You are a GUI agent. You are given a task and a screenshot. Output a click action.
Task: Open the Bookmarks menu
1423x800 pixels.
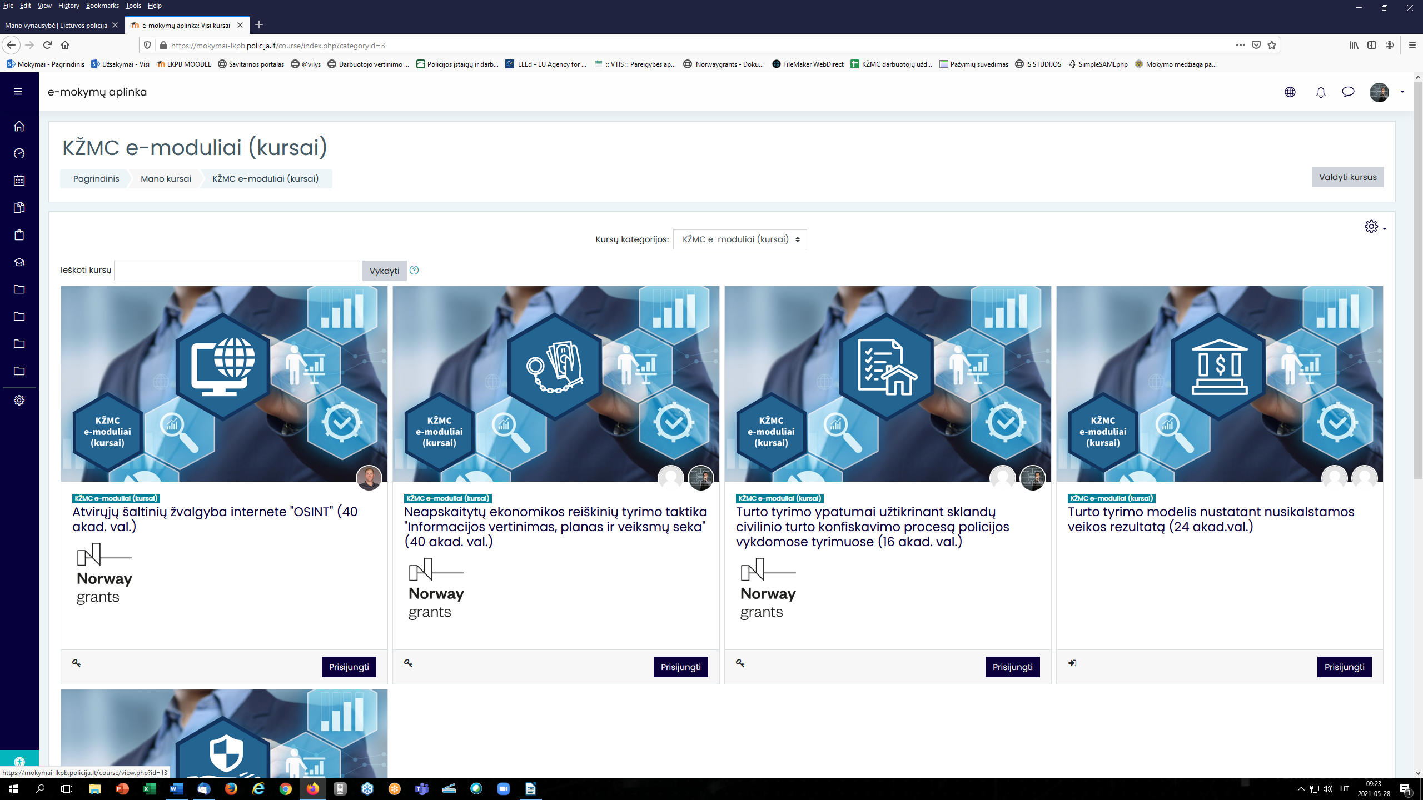(x=102, y=6)
